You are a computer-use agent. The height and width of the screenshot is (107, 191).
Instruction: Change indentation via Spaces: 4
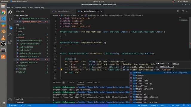pyautogui.click(x=154, y=106)
